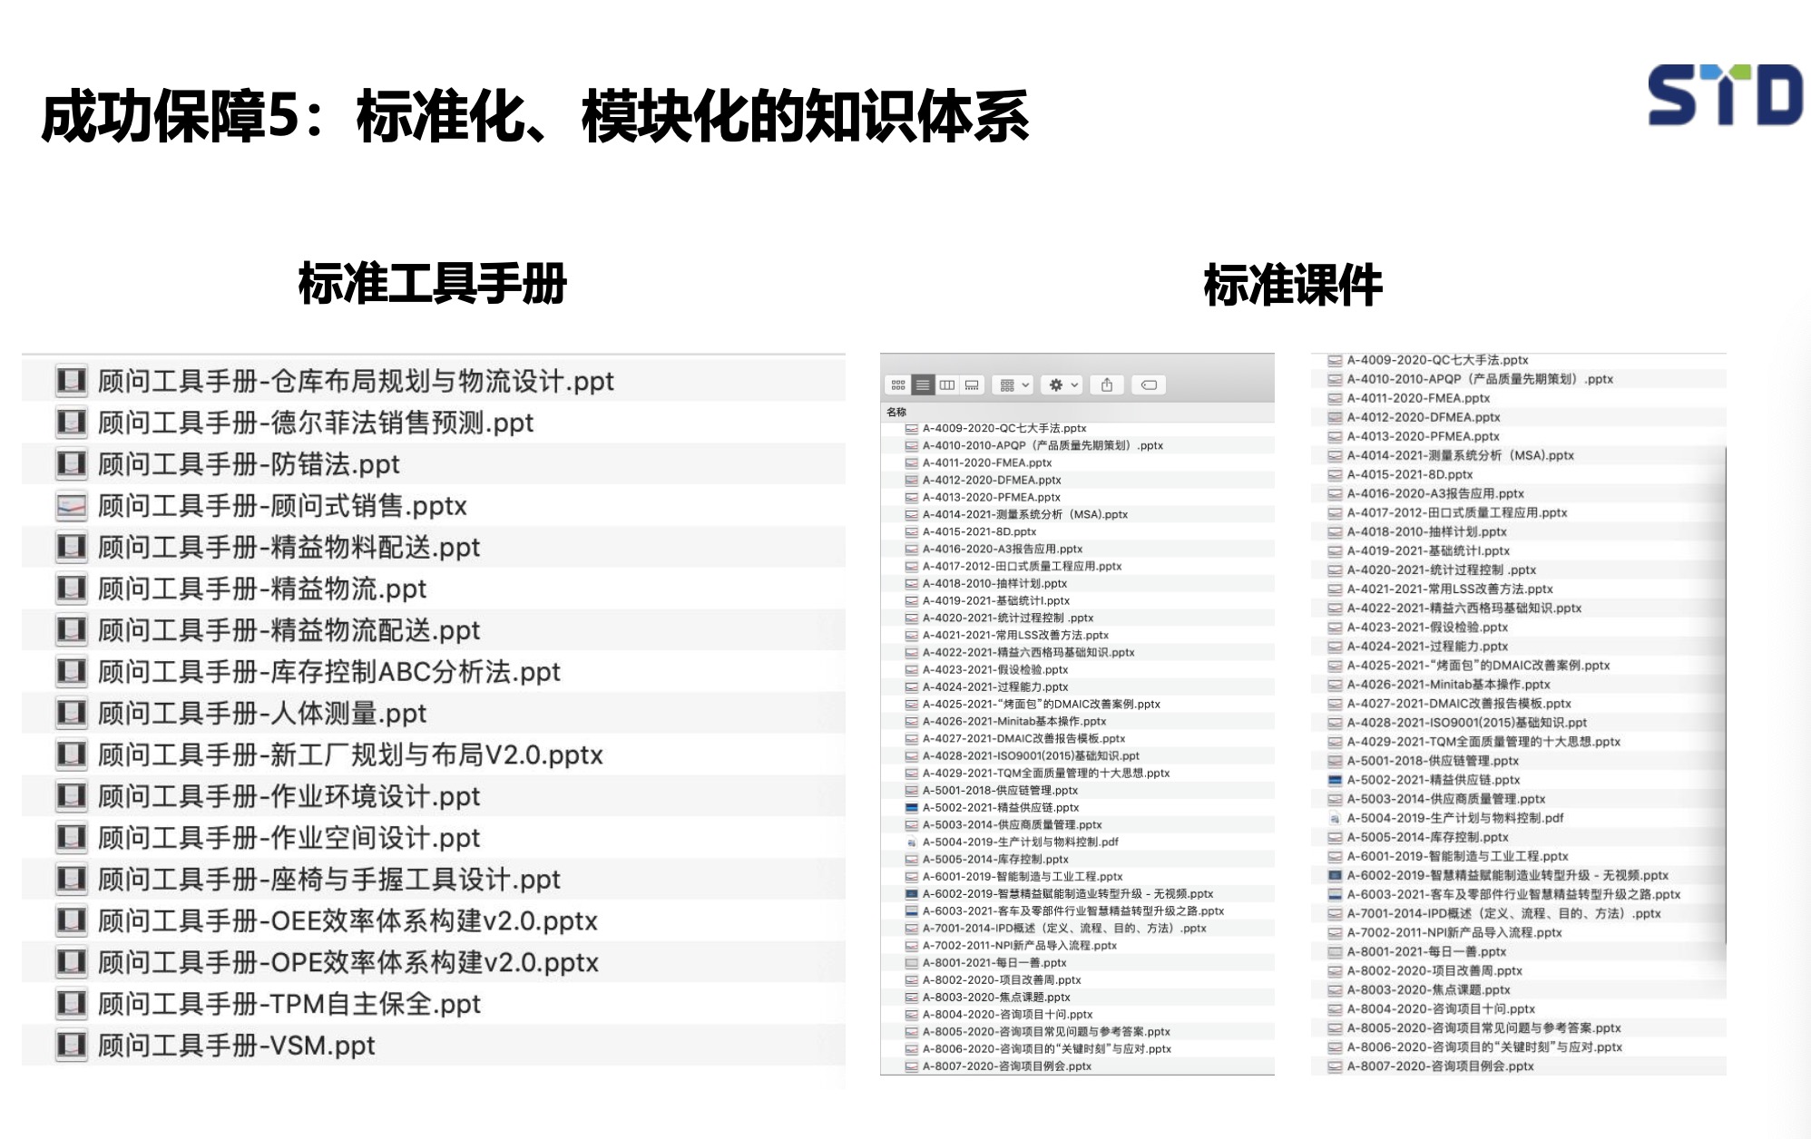Select A-4011-2020-FMEA.pptx in the Finder window with toolbar
This screenshot has width=1811, height=1139.
coord(986,462)
